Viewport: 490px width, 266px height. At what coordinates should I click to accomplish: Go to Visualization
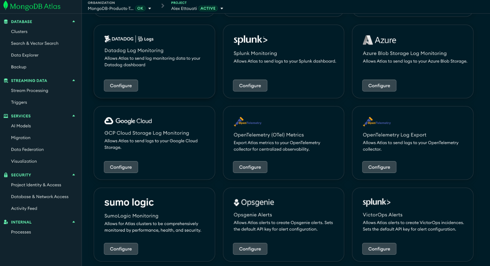(24, 161)
